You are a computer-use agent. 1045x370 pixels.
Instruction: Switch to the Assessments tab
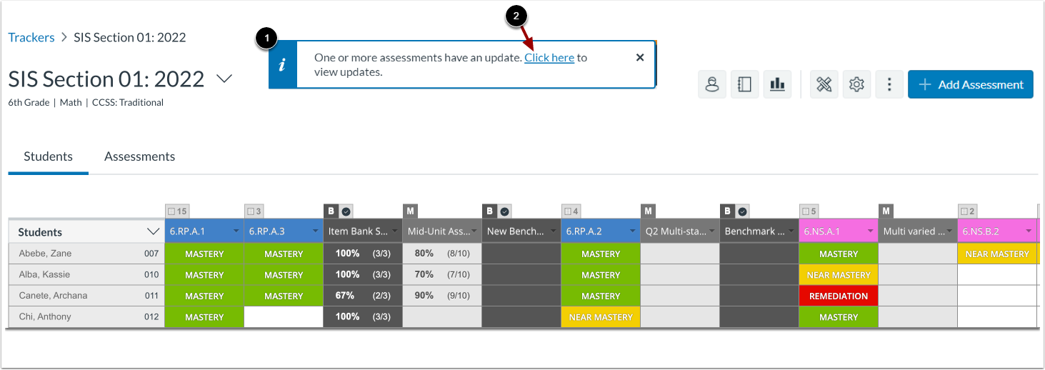(x=139, y=156)
